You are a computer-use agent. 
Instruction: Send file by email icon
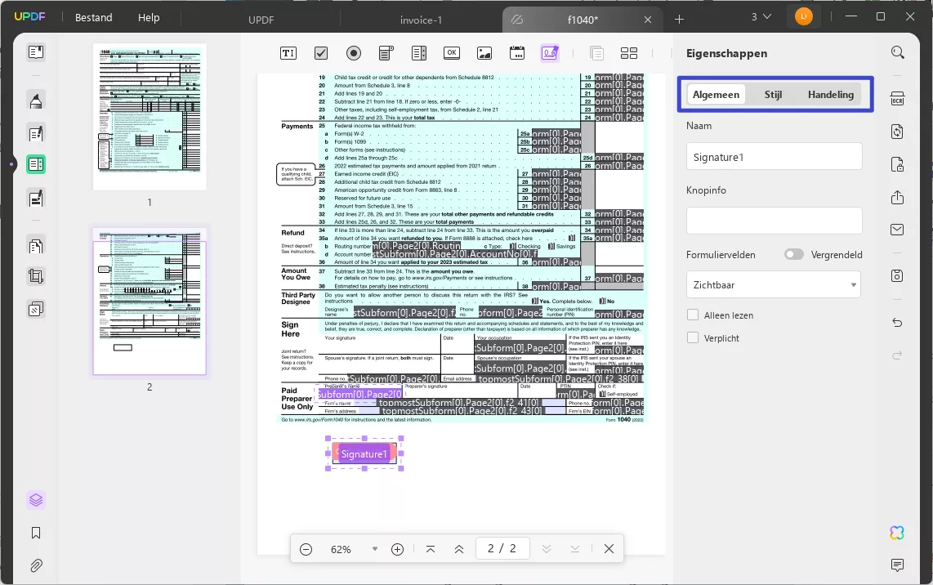pyautogui.click(x=897, y=230)
